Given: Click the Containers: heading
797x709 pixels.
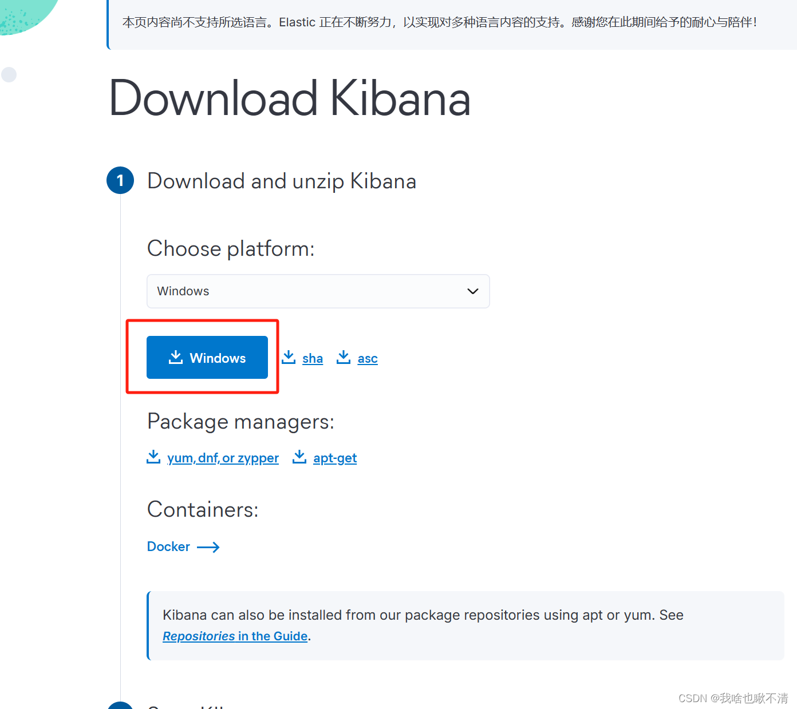Looking at the screenshot, I should tap(203, 509).
